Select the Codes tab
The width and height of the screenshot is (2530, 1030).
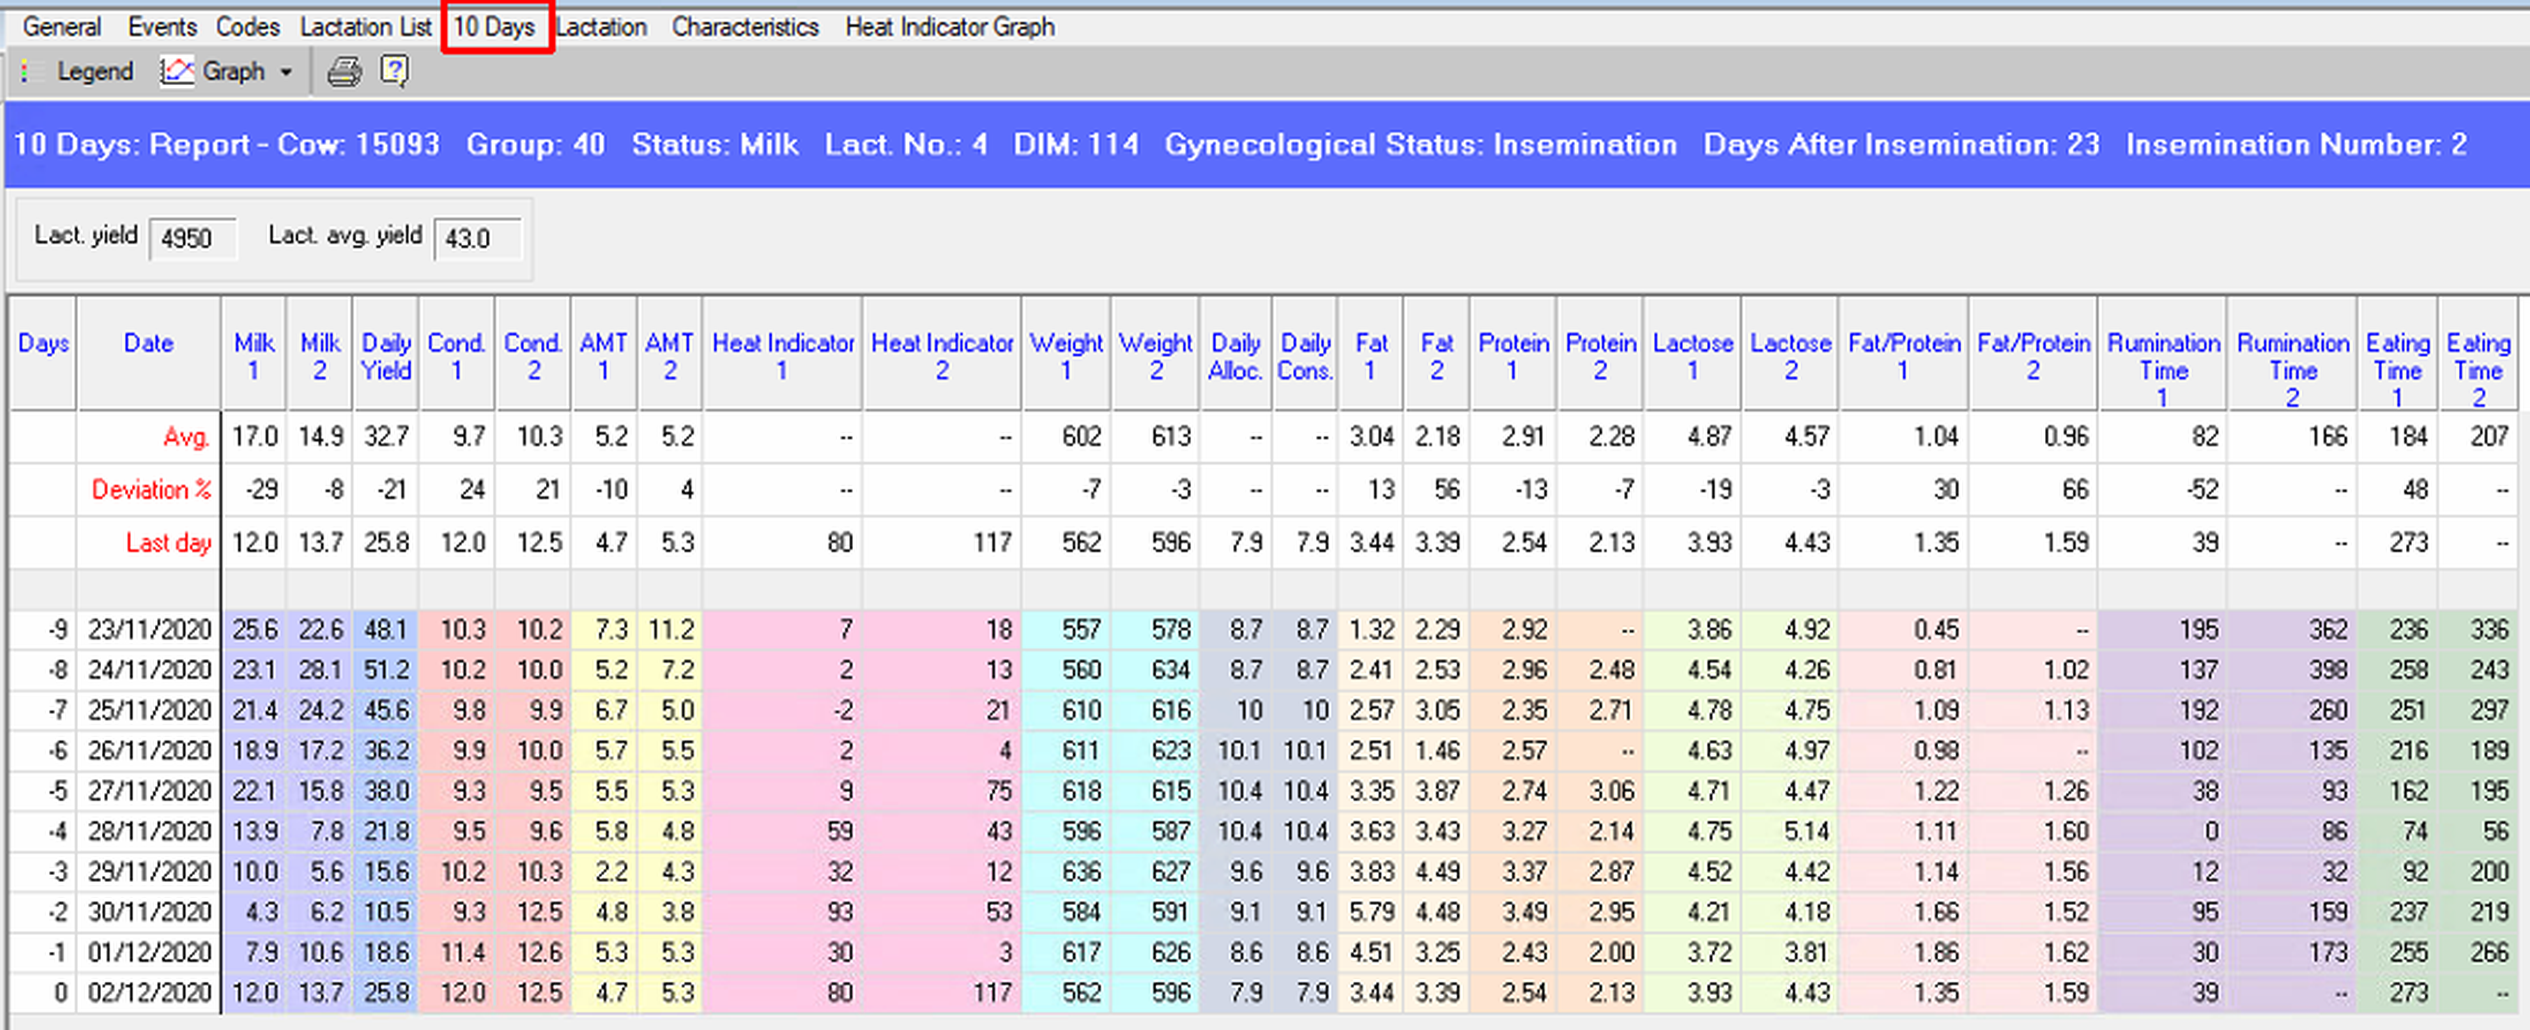coord(247,26)
